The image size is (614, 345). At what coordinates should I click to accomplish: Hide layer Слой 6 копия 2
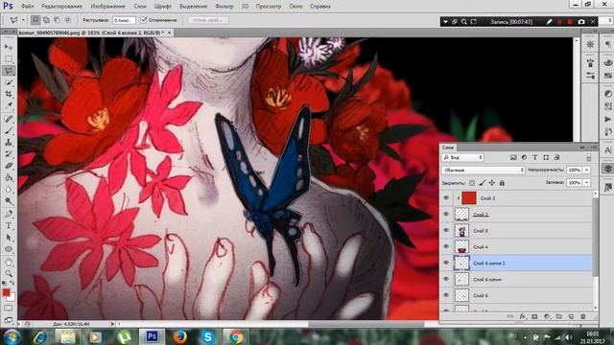tap(446, 263)
